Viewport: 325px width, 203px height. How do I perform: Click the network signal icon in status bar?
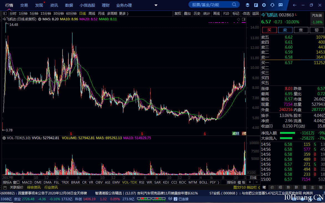click(x=170, y=199)
